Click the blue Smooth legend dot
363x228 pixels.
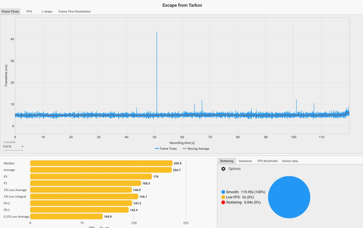pyautogui.click(x=223, y=192)
